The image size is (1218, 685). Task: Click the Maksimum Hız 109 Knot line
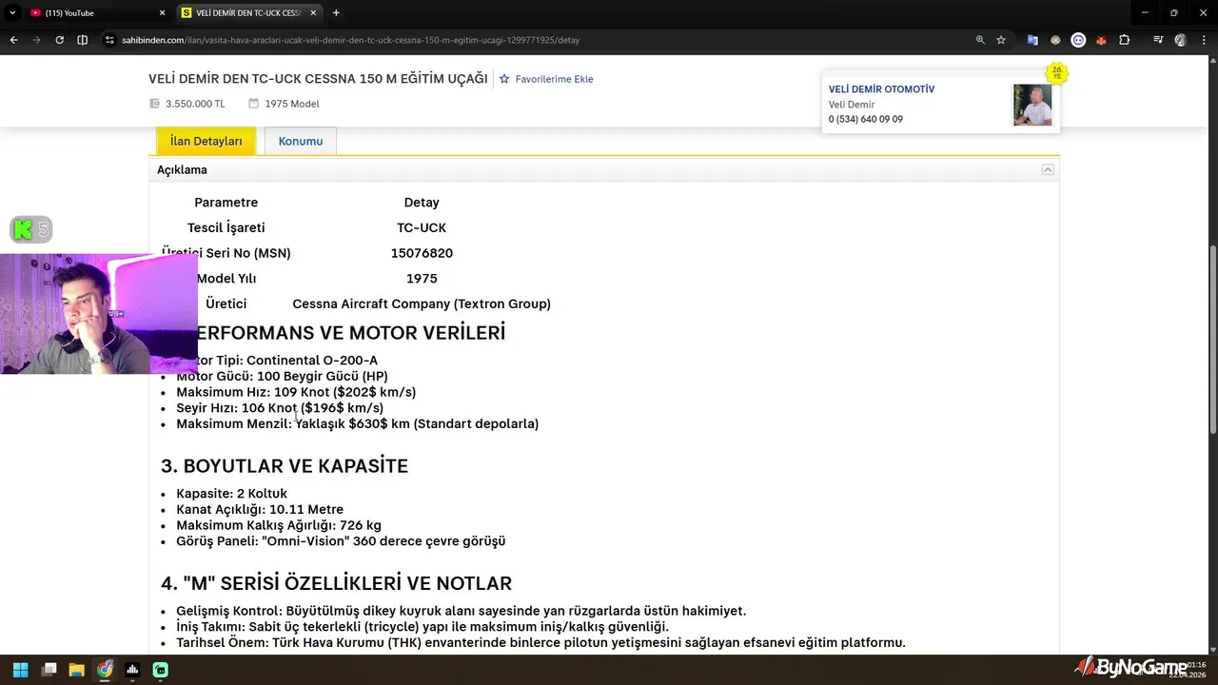[x=296, y=392]
